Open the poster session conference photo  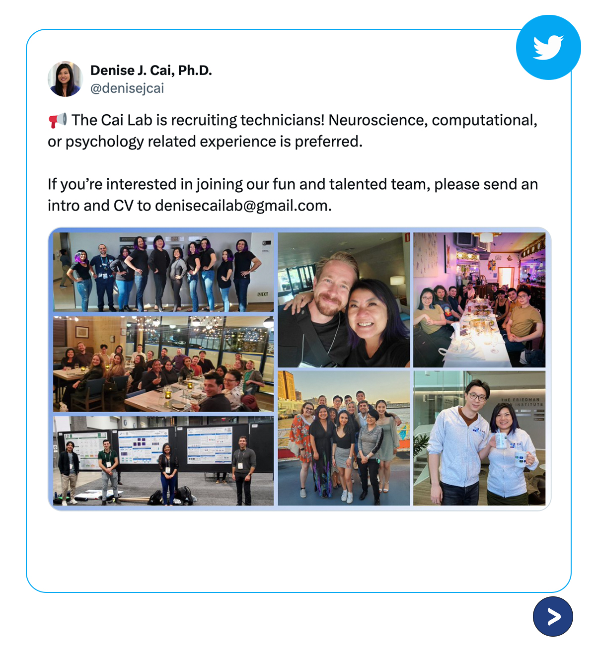pyautogui.click(x=163, y=461)
